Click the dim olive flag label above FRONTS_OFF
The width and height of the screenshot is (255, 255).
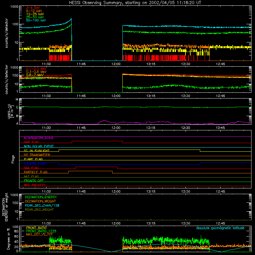point(31,177)
